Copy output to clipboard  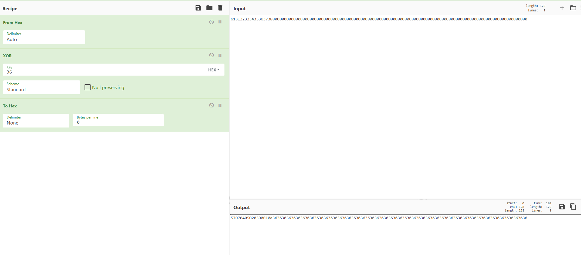(x=573, y=207)
